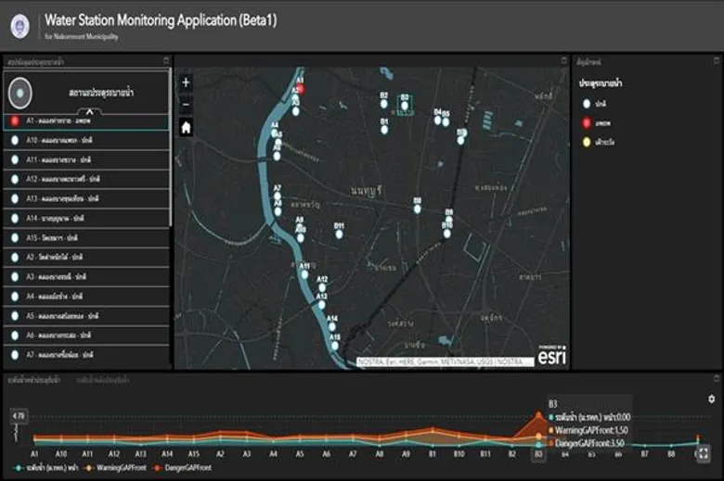Image resolution: width=724 pixels, height=481 pixels.
Task: Click the Water Station Monitoring Application title
Action: [x=161, y=20]
